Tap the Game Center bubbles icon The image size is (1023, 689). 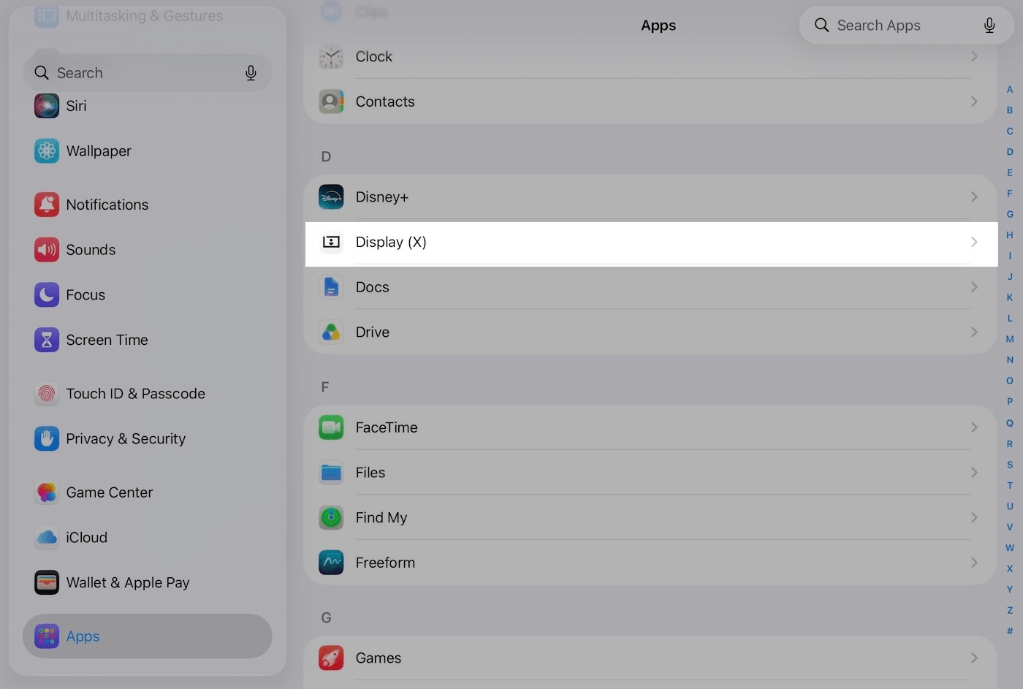[x=47, y=492]
